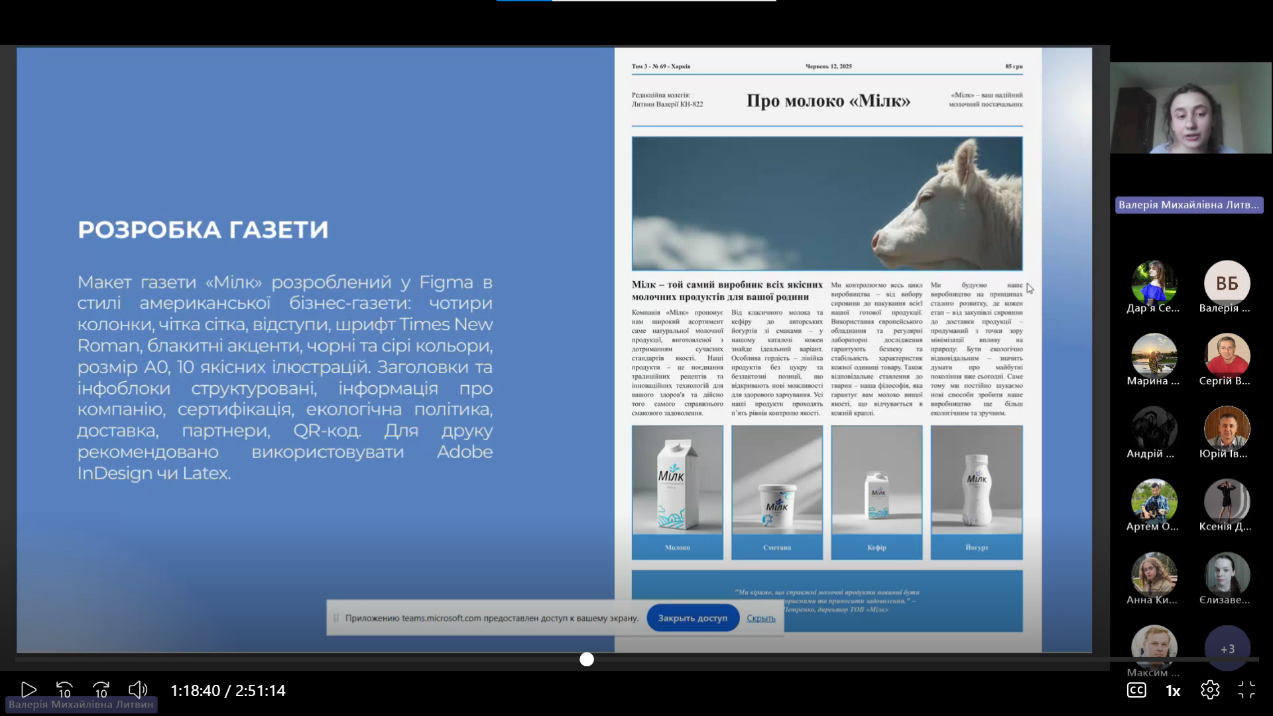Viewport: 1273px width, 716px height.
Task: Click the 'Скрыть' link
Action: click(x=761, y=618)
